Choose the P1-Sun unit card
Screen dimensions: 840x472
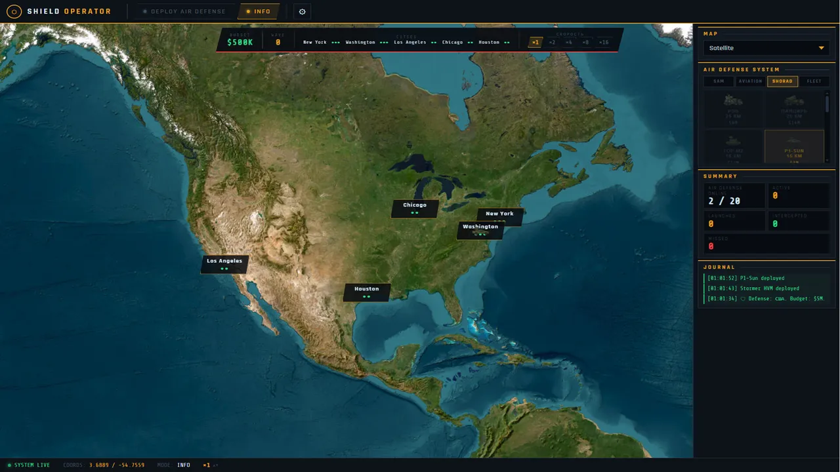794,146
